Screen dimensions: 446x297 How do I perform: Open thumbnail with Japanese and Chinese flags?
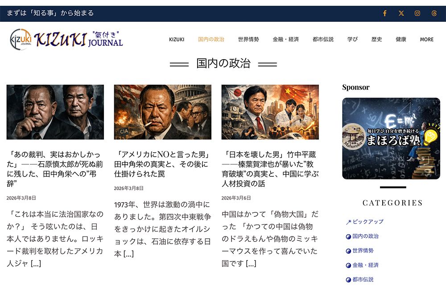point(270,112)
